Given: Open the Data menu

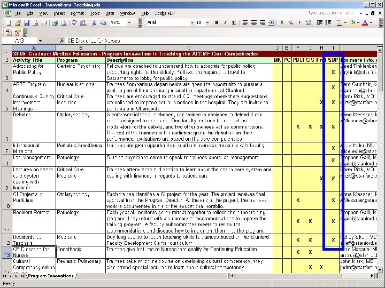Looking at the screenshot, I should click(110, 13).
